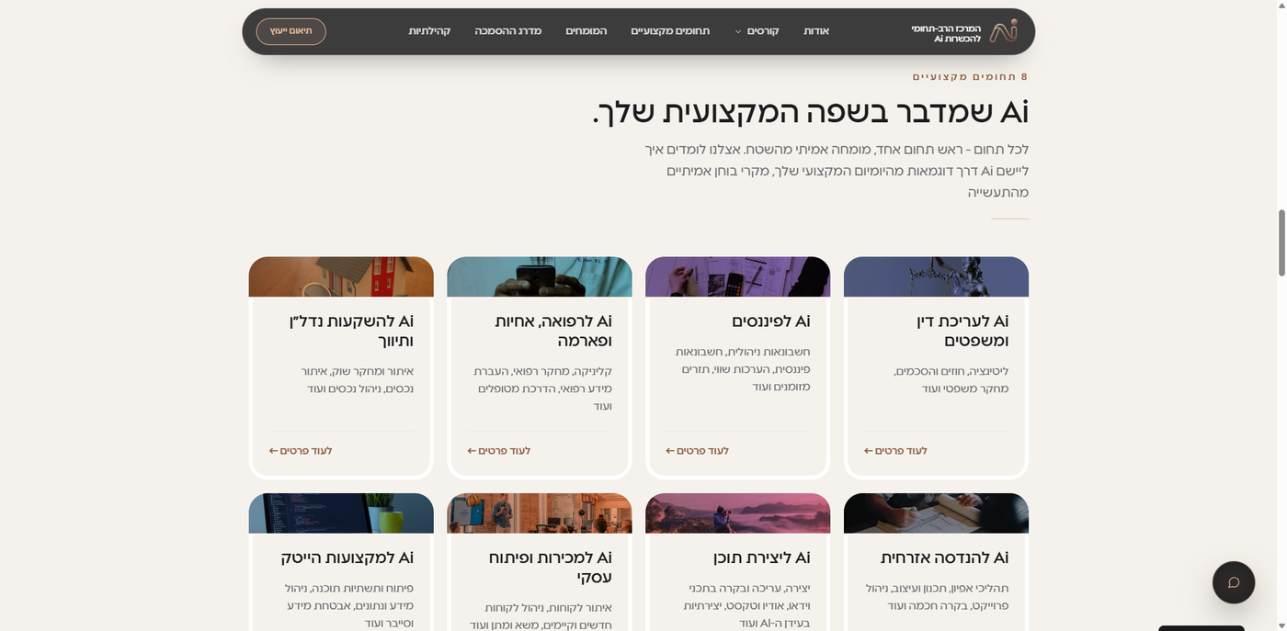
Task: Click the Ai למכירות ופיתוח עסקי title
Action: coord(550,567)
